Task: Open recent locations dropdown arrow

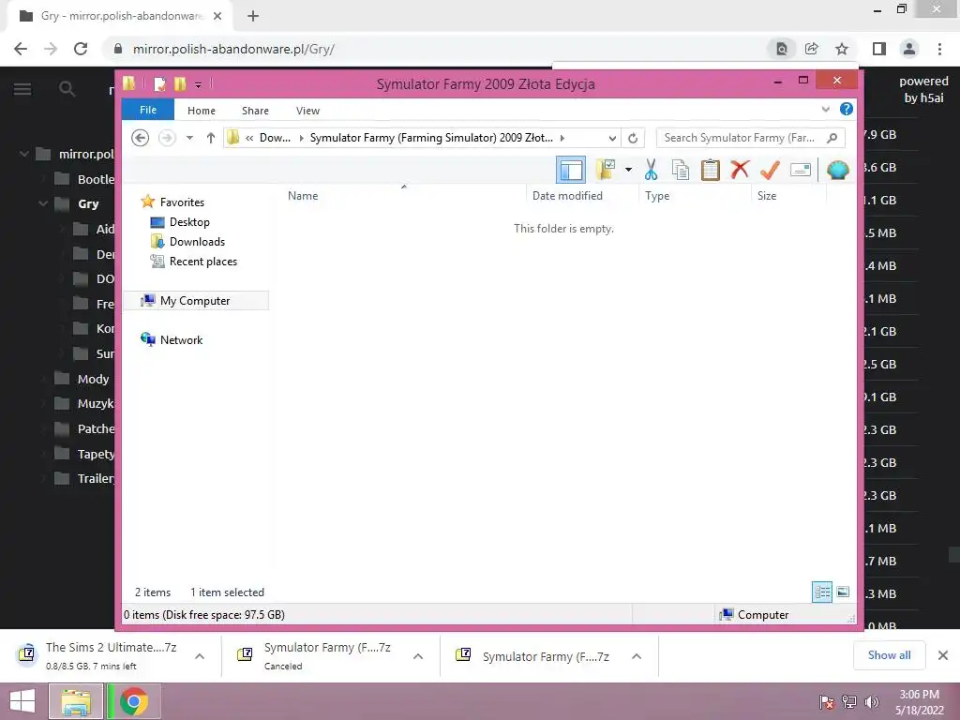Action: point(189,138)
